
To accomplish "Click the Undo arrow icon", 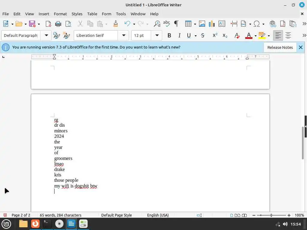I will (127, 24).
